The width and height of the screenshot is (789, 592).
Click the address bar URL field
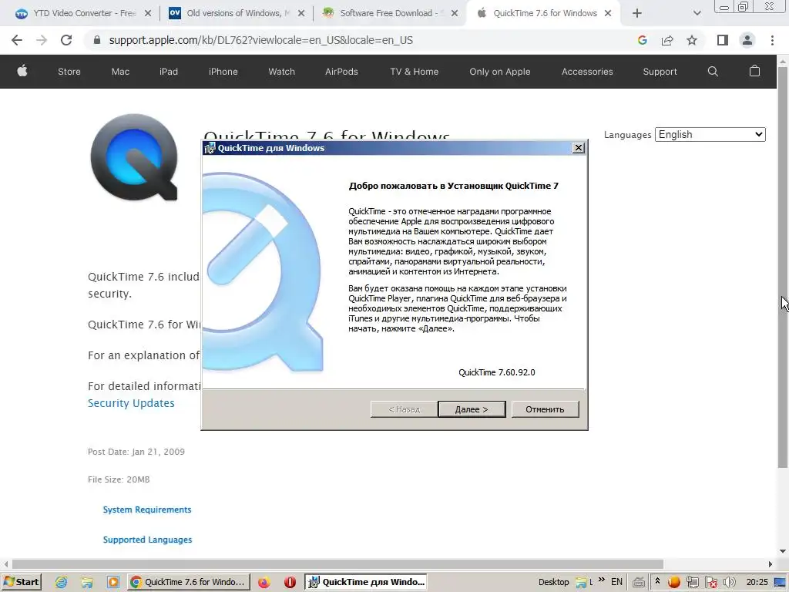click(x=260, y=40)
